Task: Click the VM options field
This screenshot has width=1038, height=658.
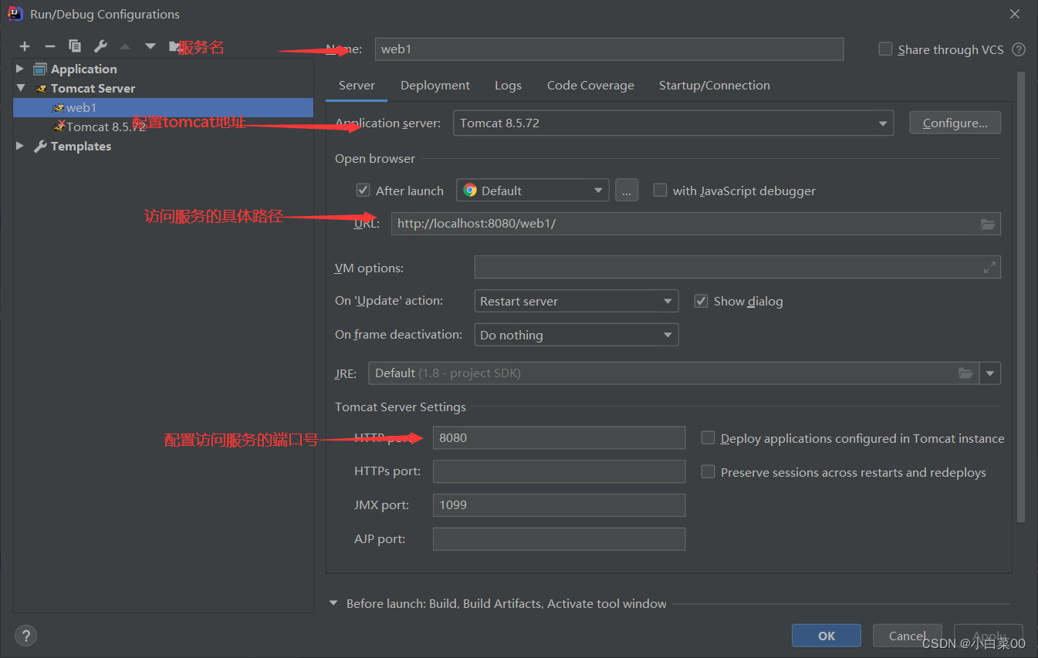Action: click(737, 267)
